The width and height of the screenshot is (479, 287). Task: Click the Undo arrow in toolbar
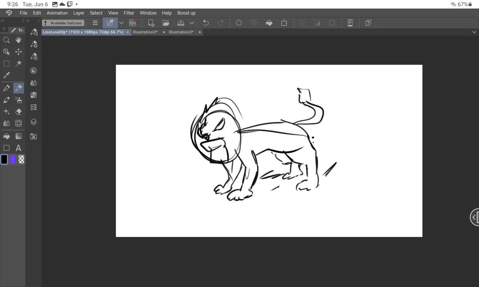pos(205,23)
